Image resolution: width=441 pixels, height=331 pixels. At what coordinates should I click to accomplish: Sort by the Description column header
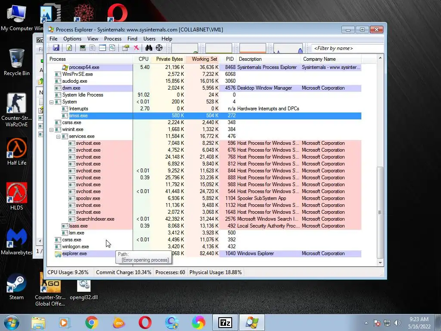269,59
